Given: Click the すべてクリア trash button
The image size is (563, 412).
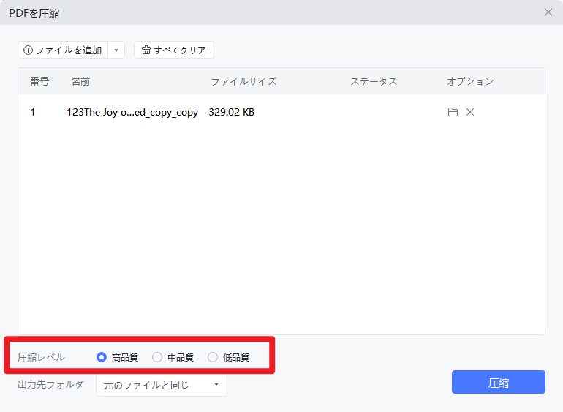Looking at the screenshot, I should 174,50.
